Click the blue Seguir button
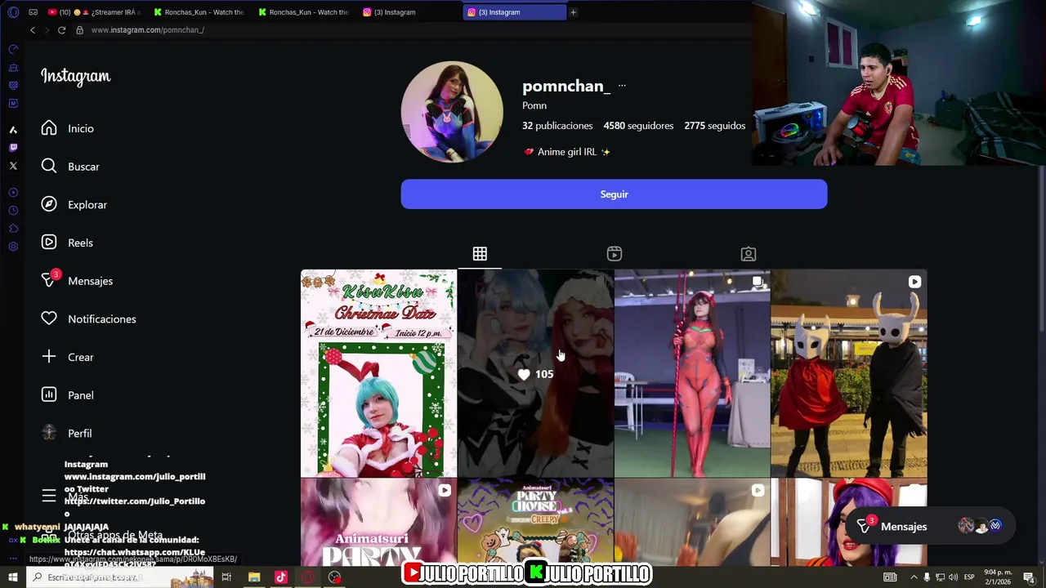1046x588 pixels. tap(614, 194)
